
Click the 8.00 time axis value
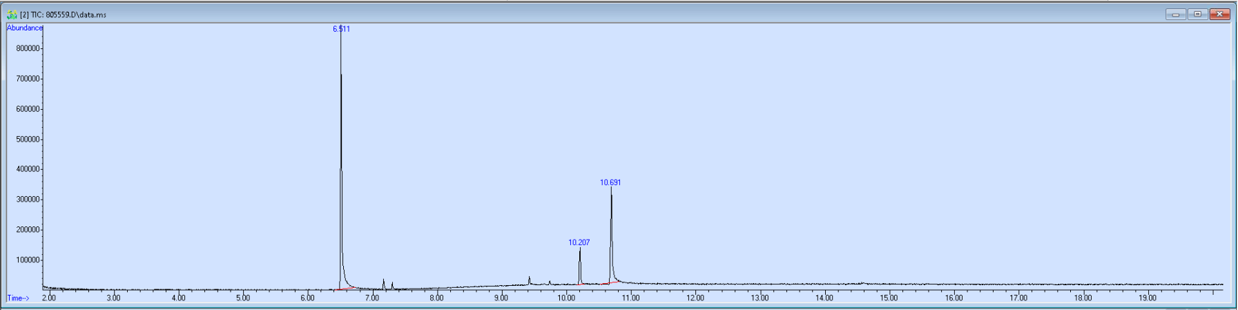click(436, 298)
